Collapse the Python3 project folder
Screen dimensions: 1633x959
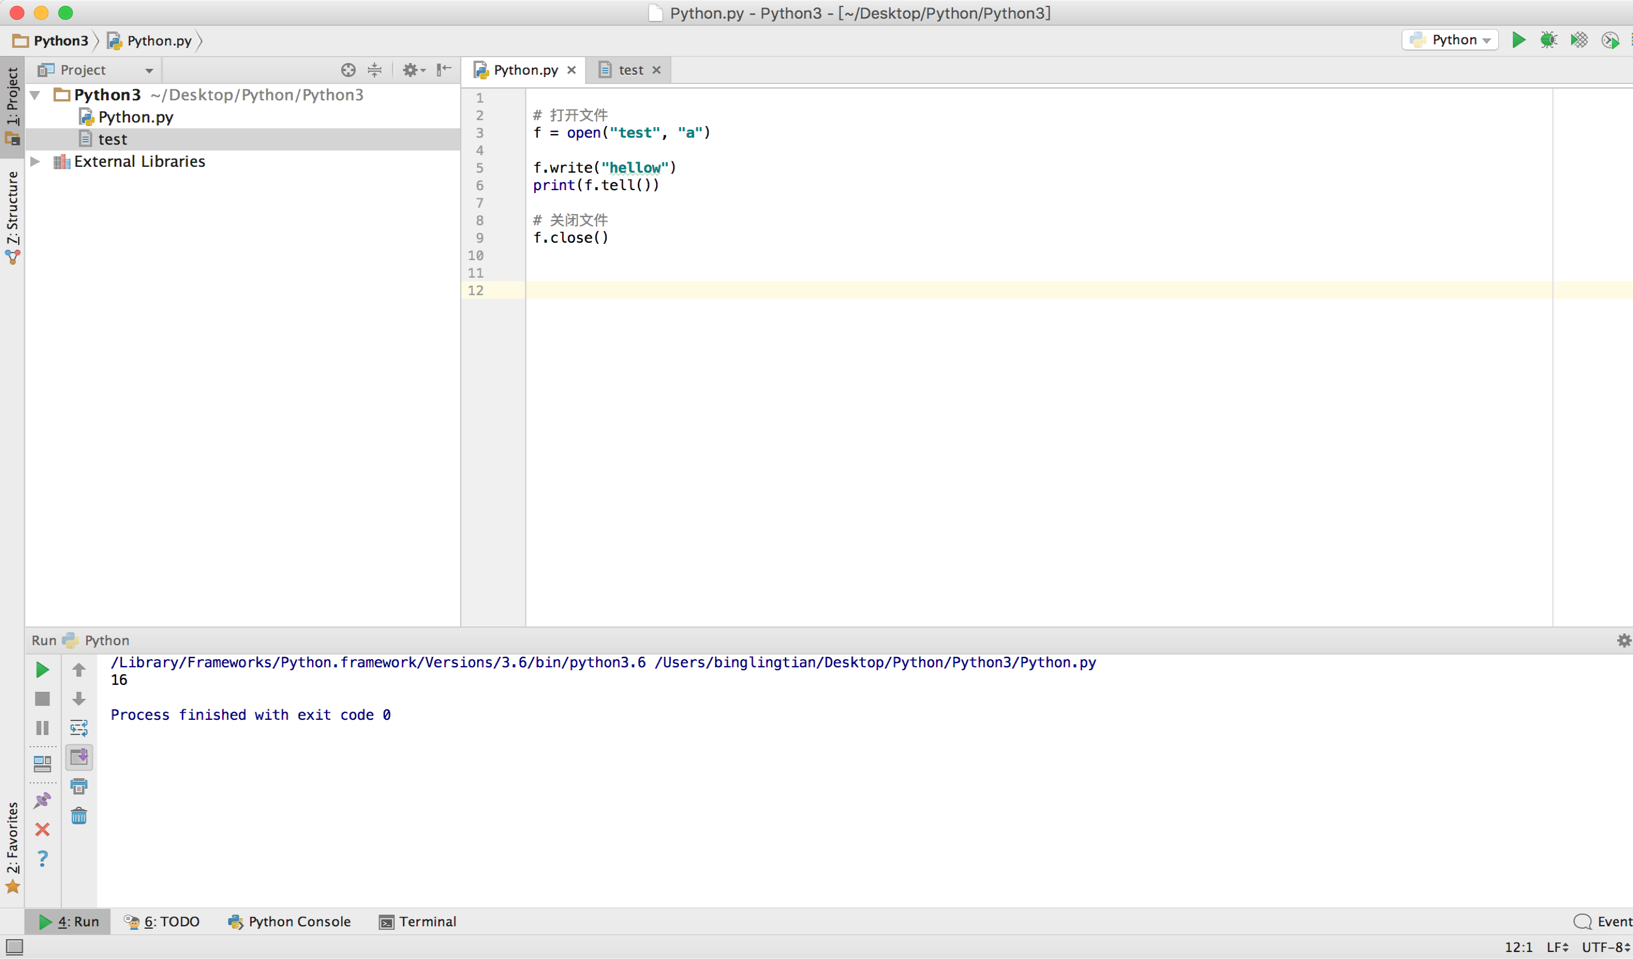click(x=36, y=95)
